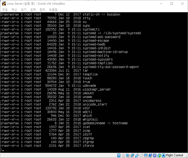
Task: Open the 보기 menu
Action: click(x=23, y=10)
